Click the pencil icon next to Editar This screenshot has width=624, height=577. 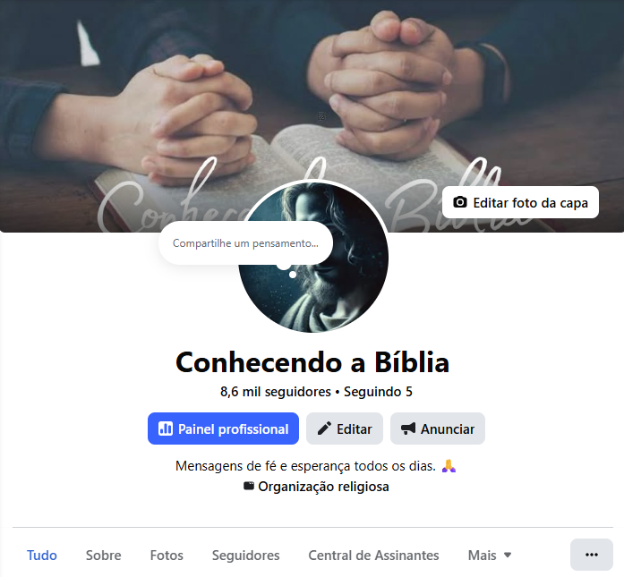(324, 429)
